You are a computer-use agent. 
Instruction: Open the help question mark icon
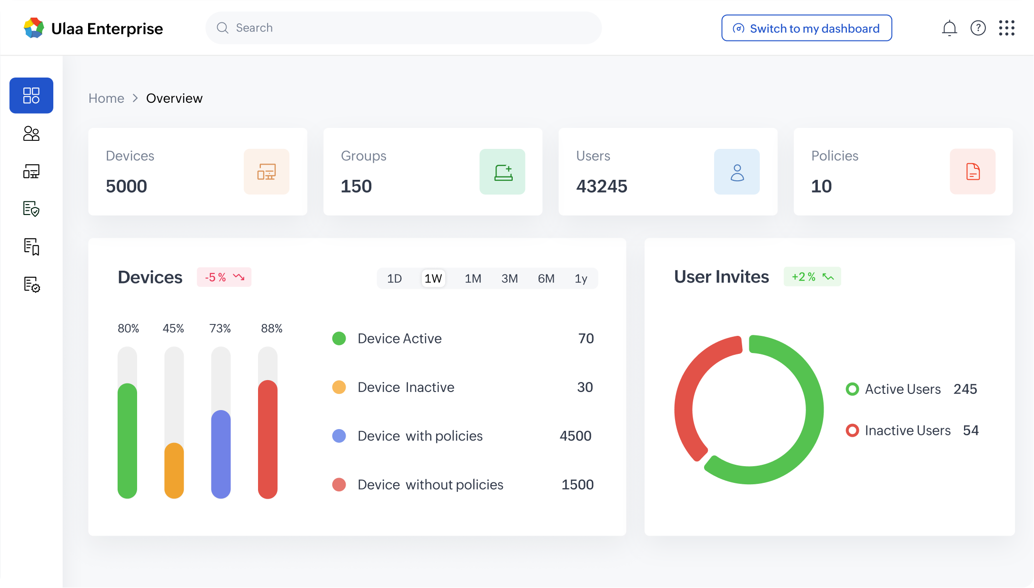pos(978,28)
